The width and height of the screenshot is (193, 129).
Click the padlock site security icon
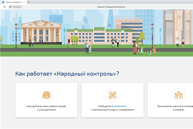click(10, 7)
